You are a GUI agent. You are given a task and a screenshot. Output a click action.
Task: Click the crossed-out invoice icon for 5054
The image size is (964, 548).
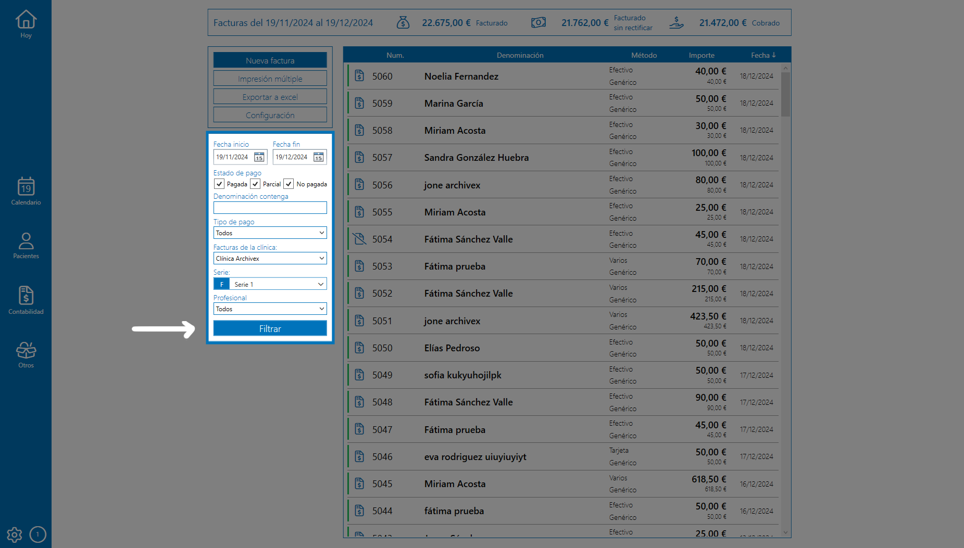[x=359, y=239]
